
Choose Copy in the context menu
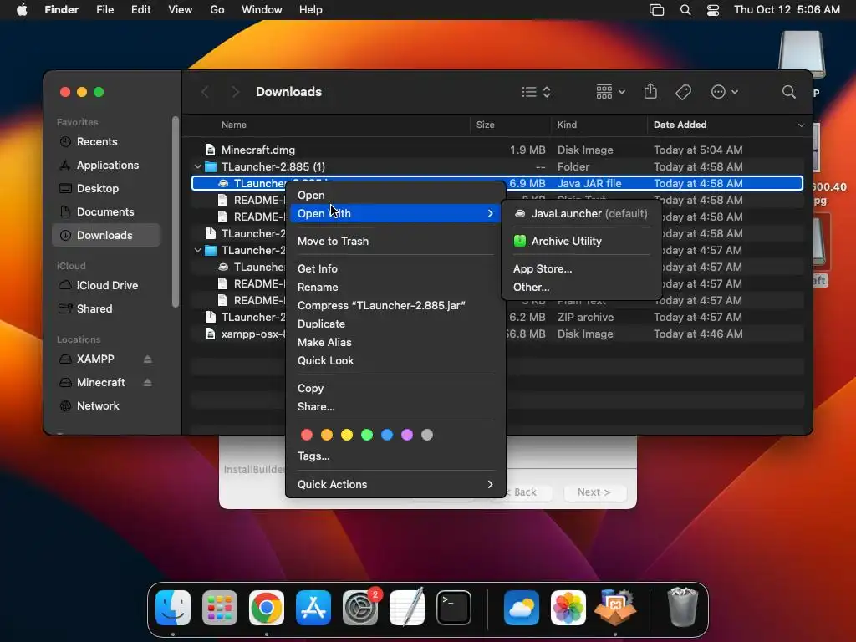coord(395,388)
